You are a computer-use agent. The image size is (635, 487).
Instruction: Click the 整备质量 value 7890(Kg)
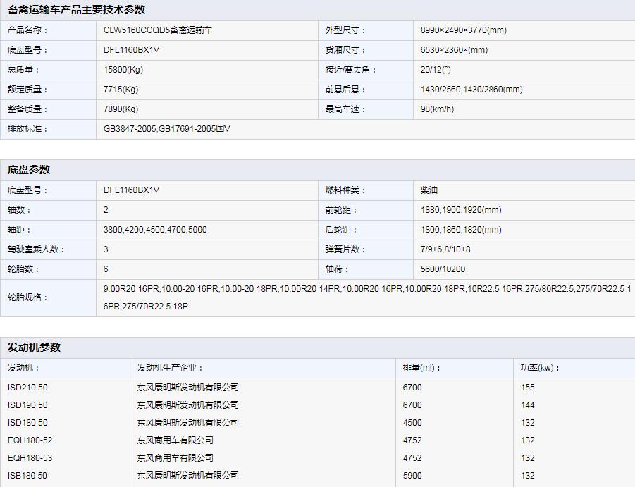click(x=121, y=109)
